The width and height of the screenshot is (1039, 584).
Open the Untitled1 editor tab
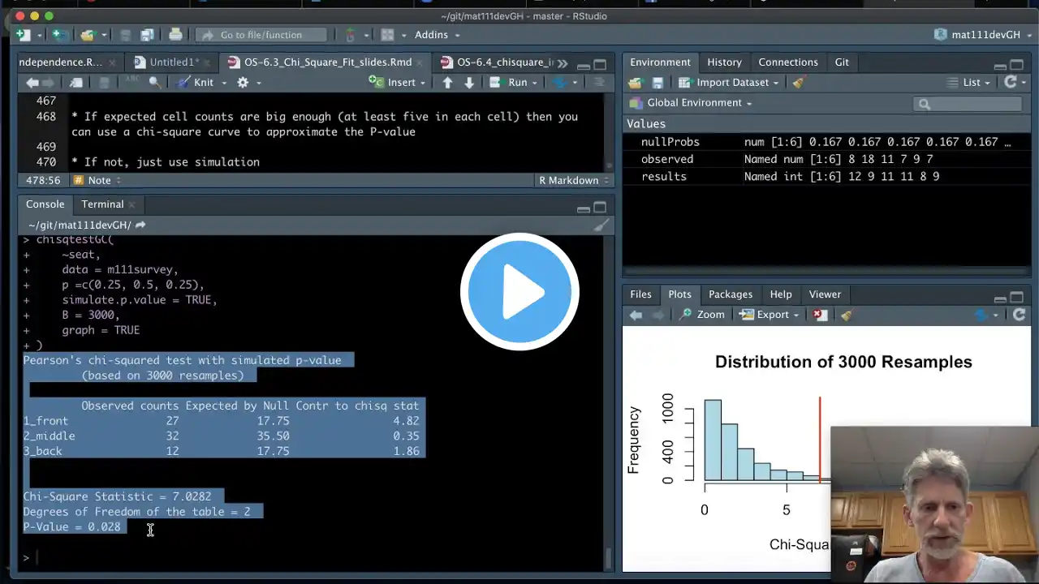(x=174, y=62)
